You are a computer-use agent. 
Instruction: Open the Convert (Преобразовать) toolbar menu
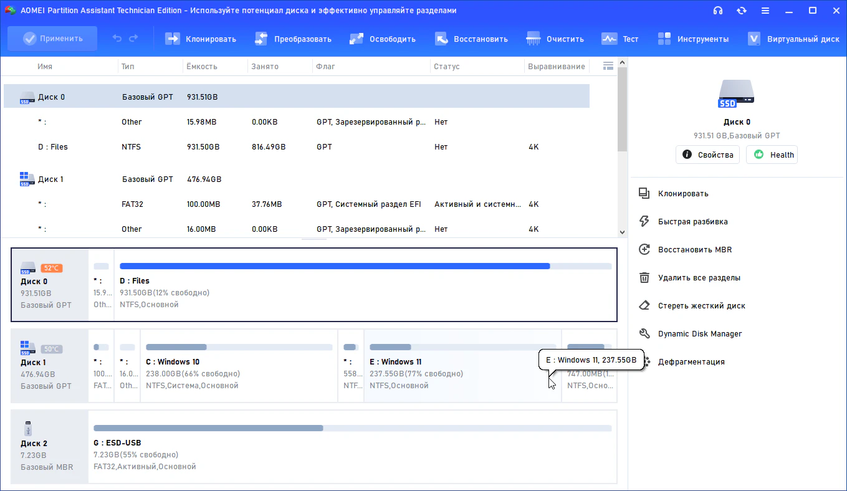pos(261,39)
